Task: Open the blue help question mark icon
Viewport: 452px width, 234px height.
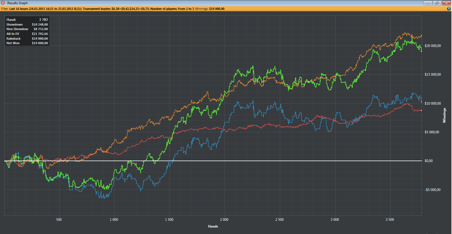Action: [449, 9]
